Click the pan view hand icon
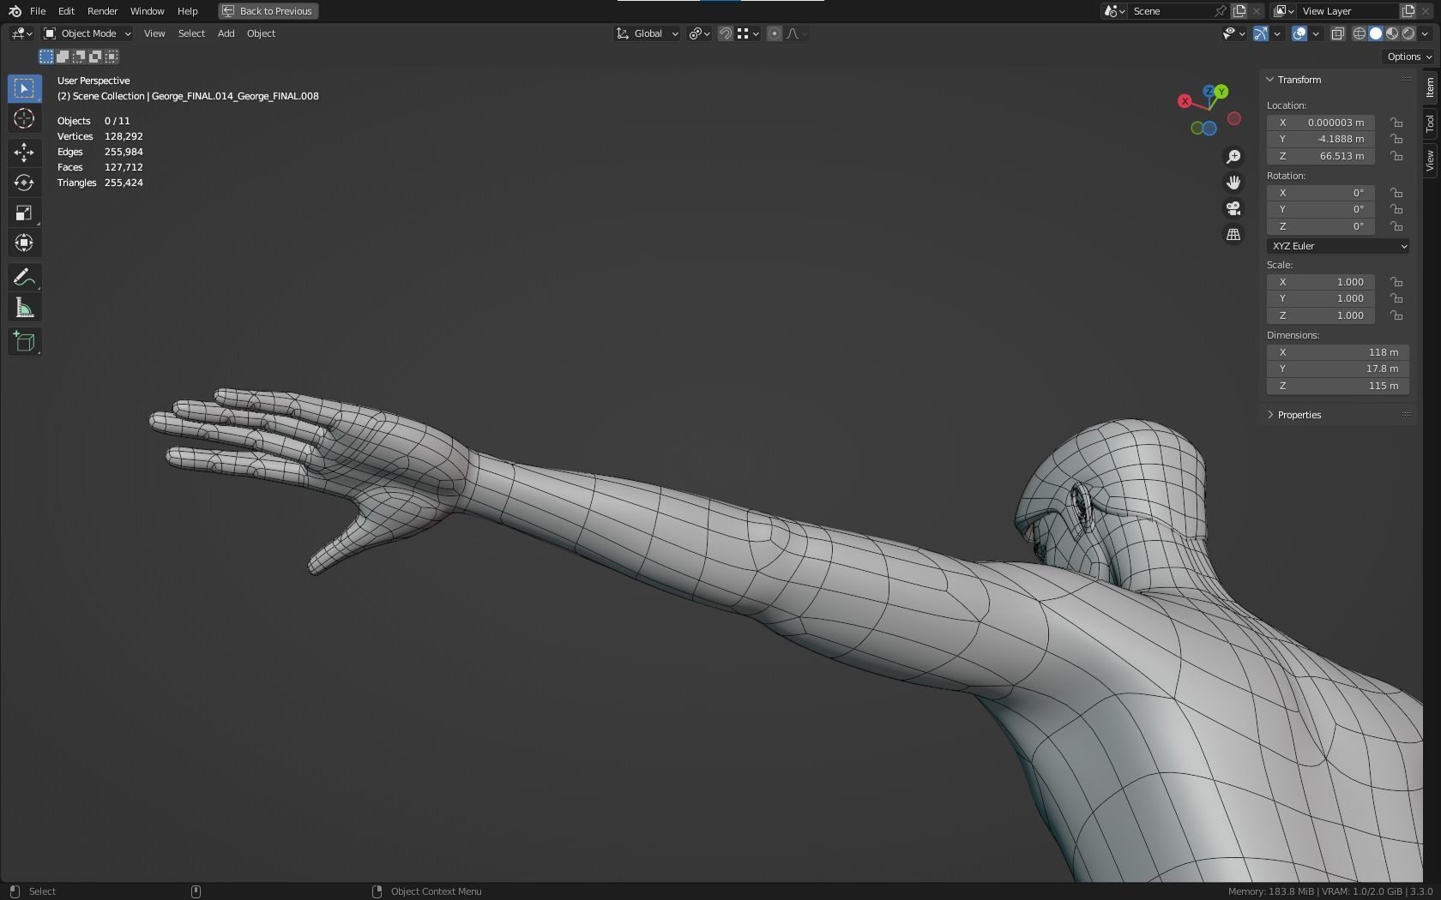1441x900 pixels. click(1233, 183)
